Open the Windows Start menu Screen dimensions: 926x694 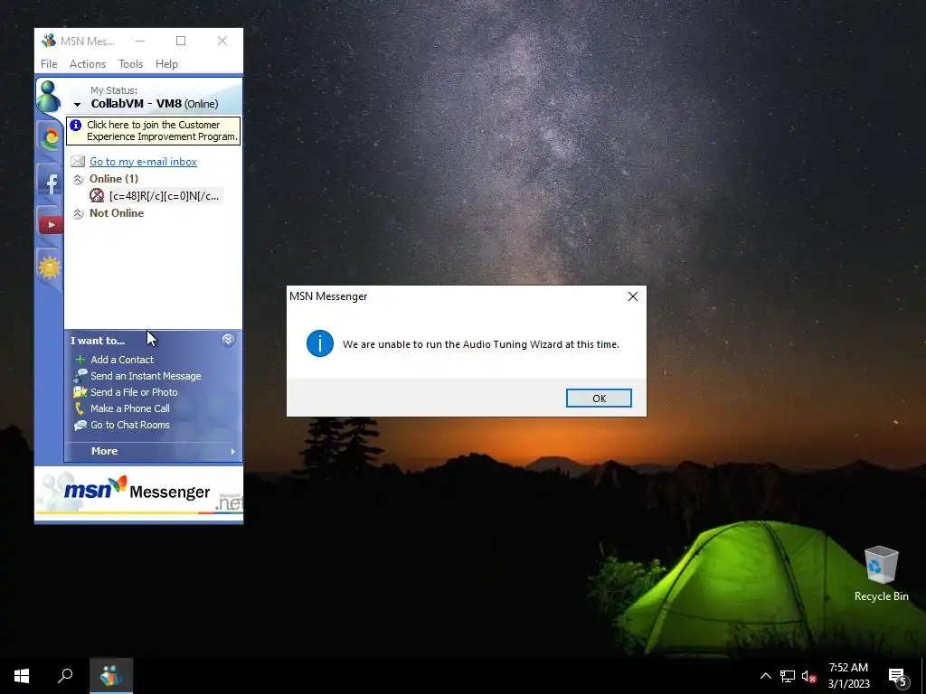coord(22,676)
